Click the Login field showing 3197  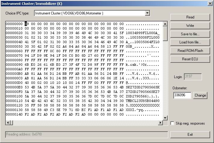tap(193, 77)
